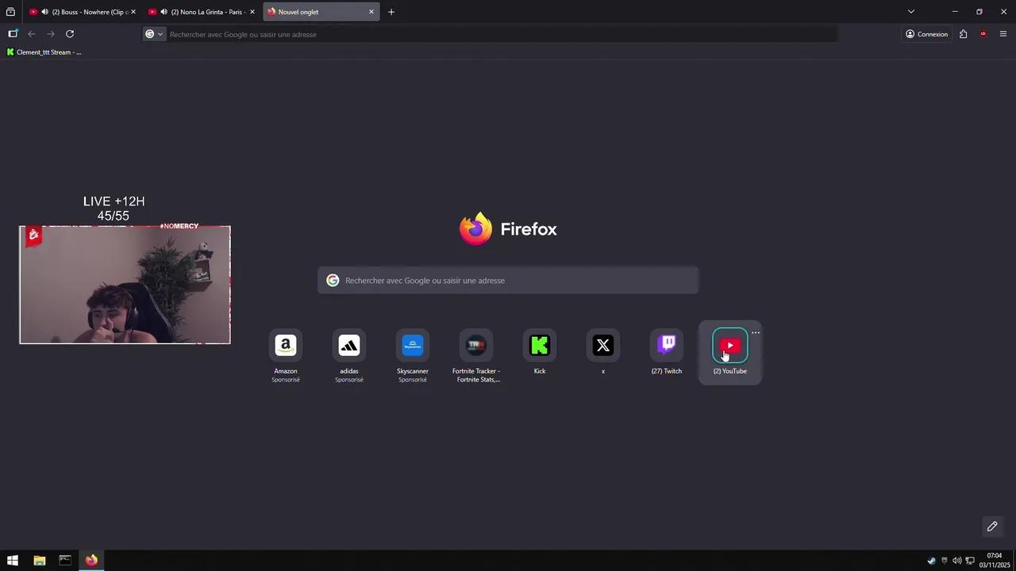
Task: Reload the current page
Action: click(x=70, y=34)
